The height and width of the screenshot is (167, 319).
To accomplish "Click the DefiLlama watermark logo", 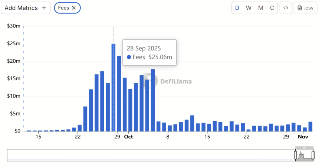I will (153, 81).
